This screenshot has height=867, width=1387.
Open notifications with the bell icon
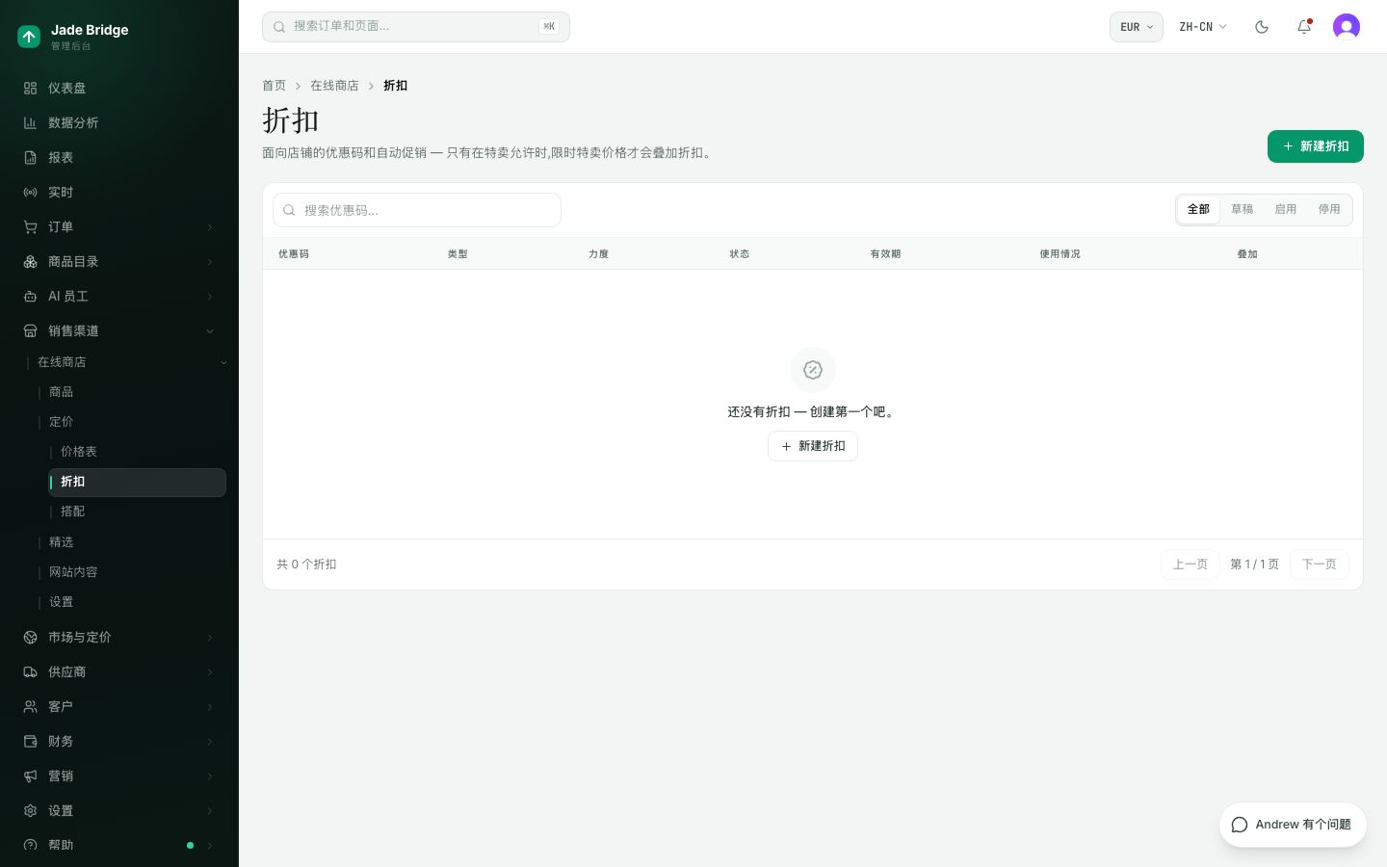(1304, 27)
